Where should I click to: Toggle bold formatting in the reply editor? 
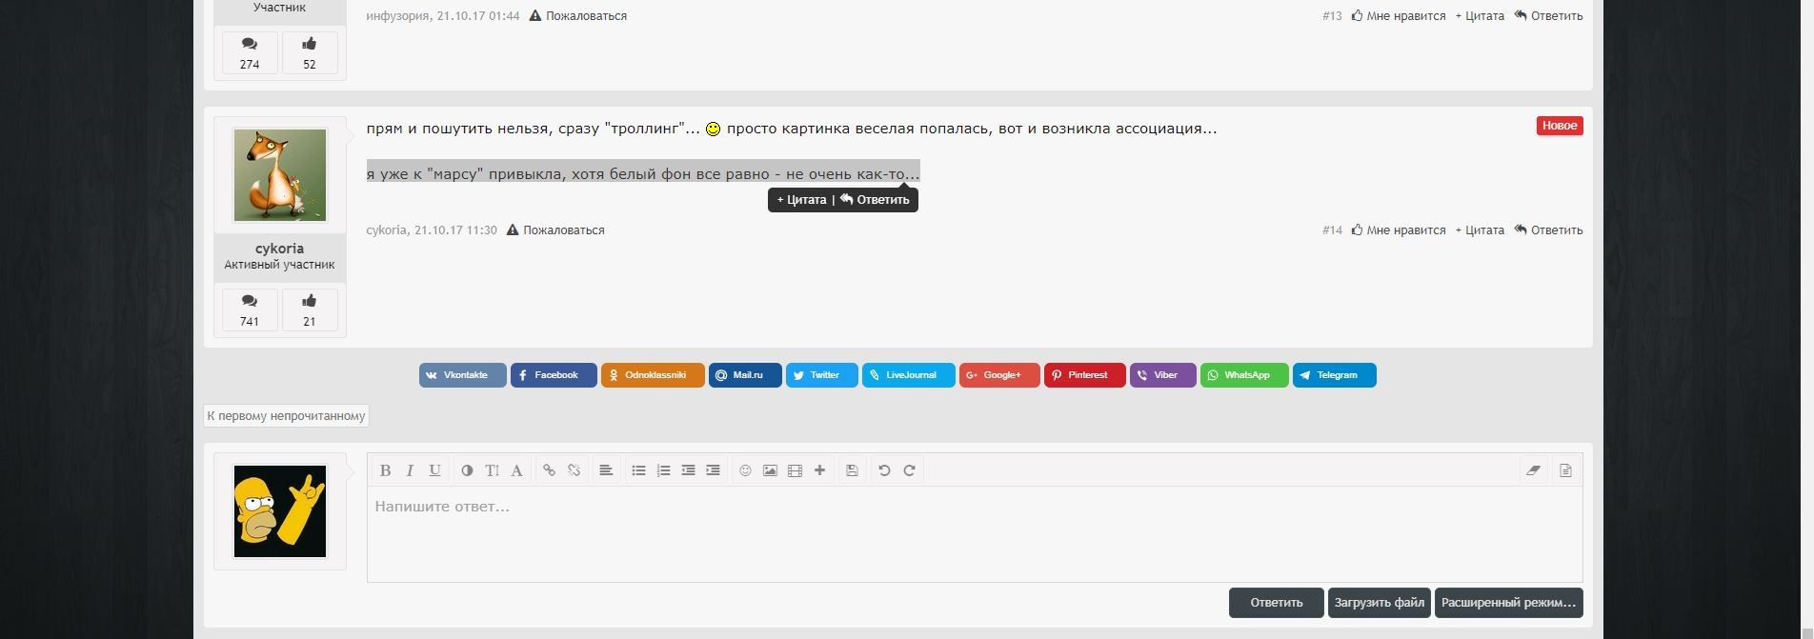pyautogui.click(x=385, y=470)
